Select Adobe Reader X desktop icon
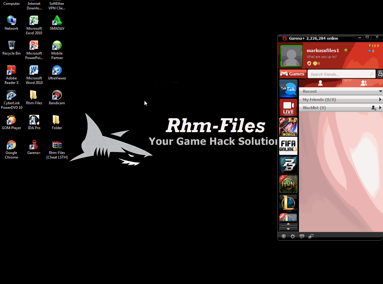Screen dimensions: 383x284 tap(12, 75)
